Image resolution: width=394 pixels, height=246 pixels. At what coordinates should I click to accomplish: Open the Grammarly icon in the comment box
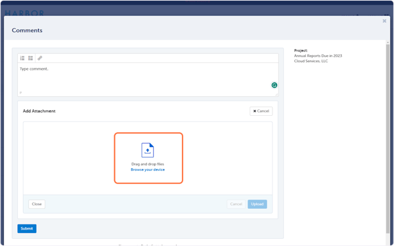pyautogui.click(x=274, y=85)
